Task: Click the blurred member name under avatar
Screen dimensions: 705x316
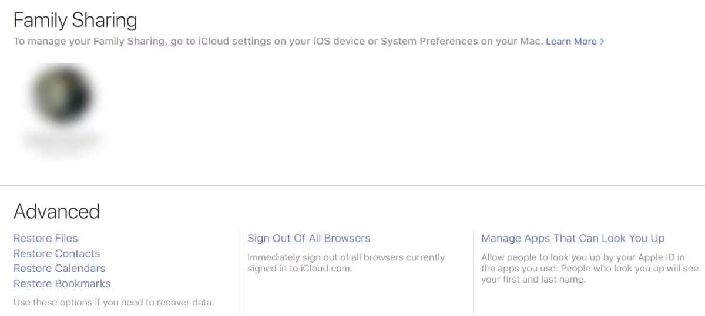Action: [x=62, y=141]
